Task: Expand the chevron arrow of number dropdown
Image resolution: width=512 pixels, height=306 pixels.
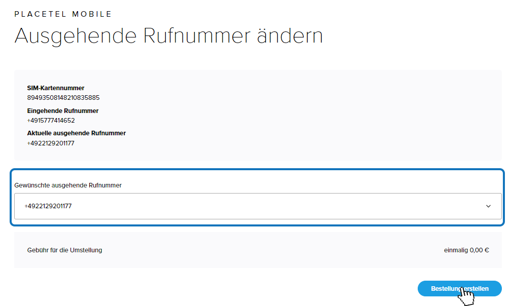Action: point(488,206)
